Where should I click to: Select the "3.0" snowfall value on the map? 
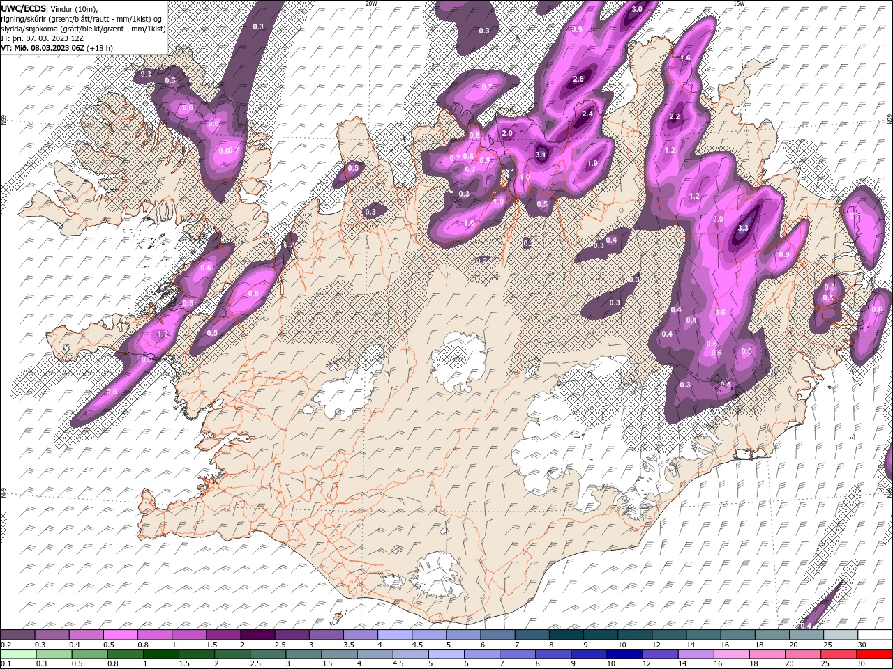[637, 10]
